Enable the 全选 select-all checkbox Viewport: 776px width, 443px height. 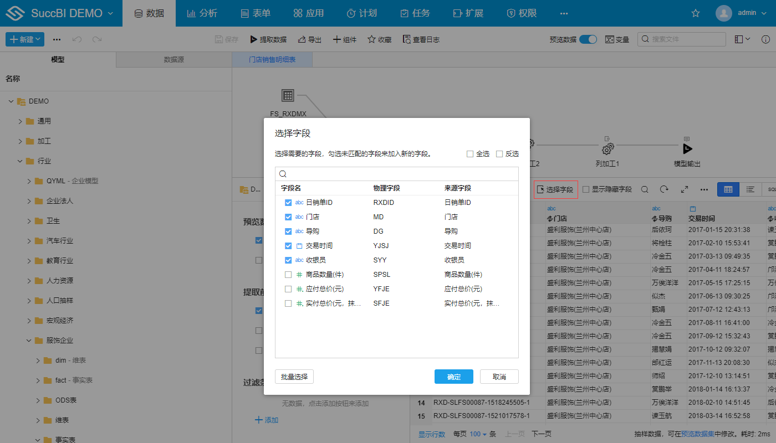[470, 153]
